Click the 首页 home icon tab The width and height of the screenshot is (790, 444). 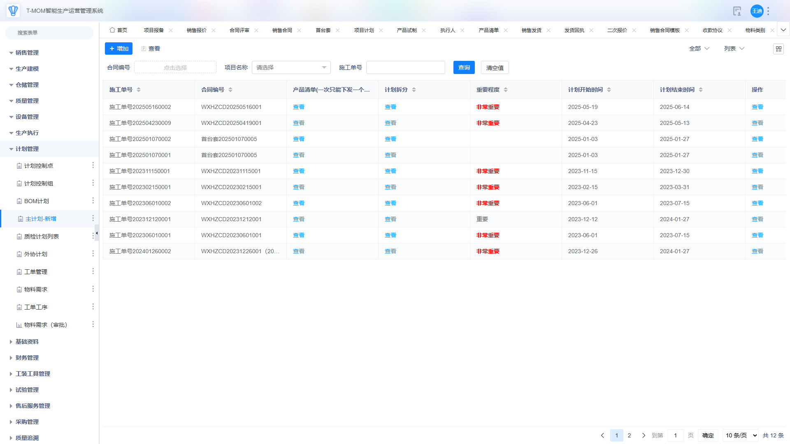point(118,30)
